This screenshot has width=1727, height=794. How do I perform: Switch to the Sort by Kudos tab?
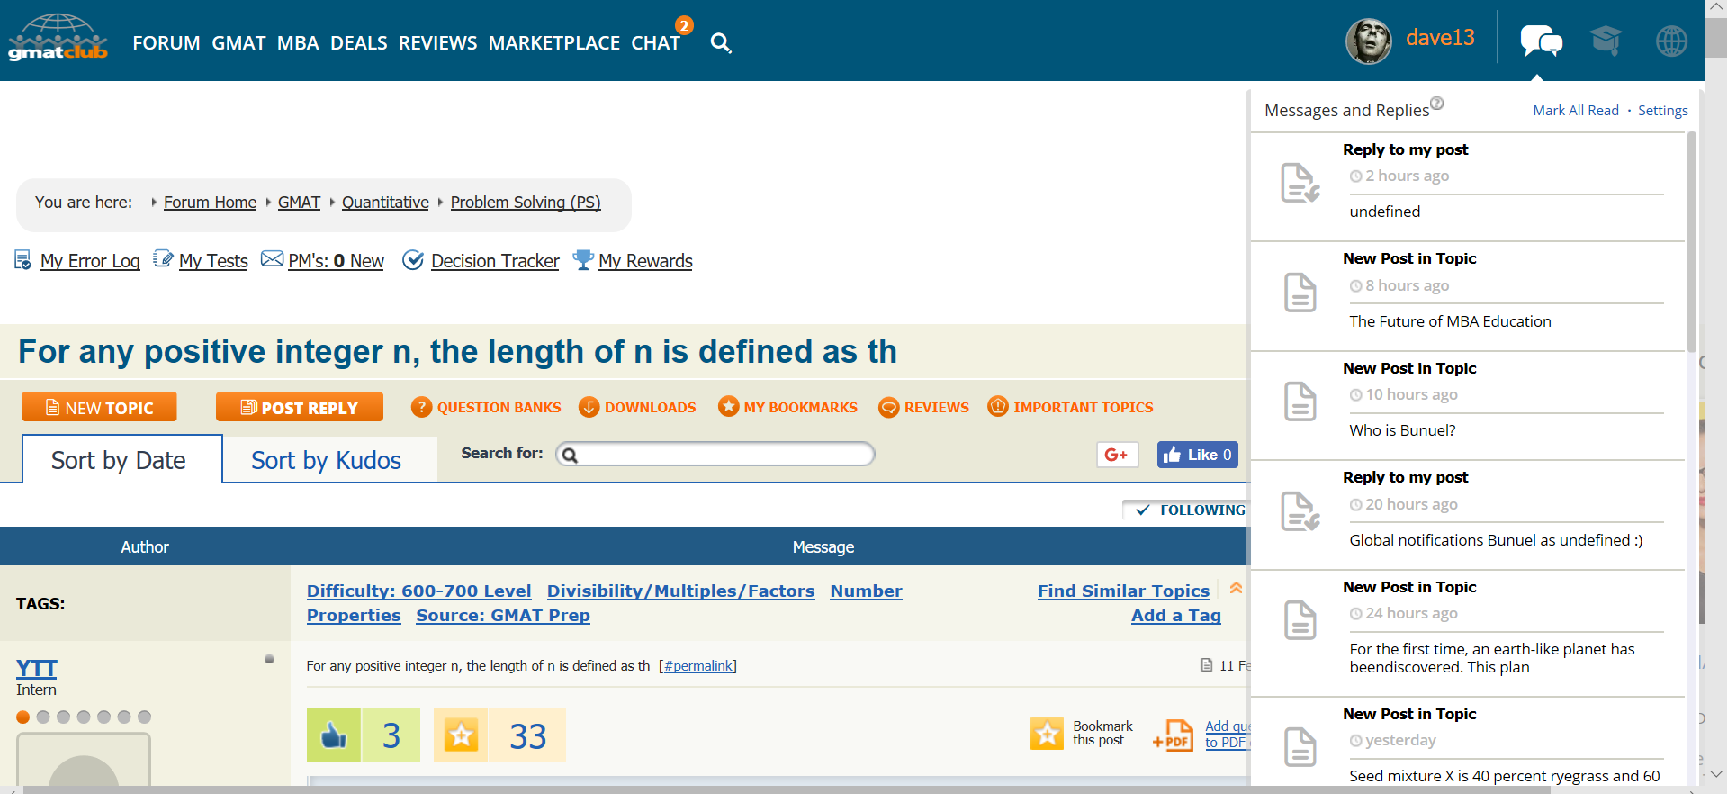pyautogui.click(x=326, y=460)
